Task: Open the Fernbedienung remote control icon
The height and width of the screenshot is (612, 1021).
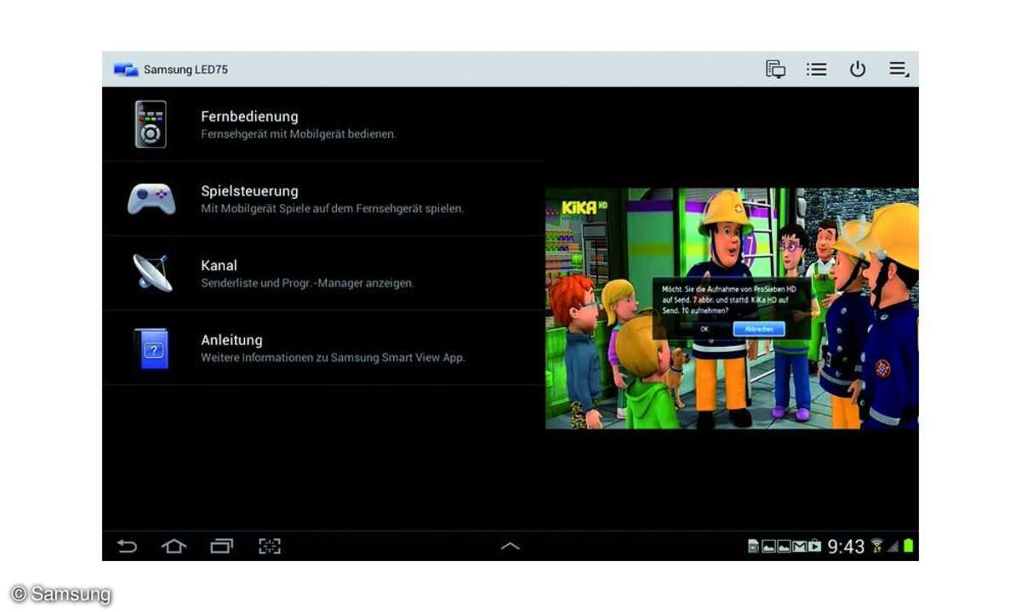Action: coord(151,124)
